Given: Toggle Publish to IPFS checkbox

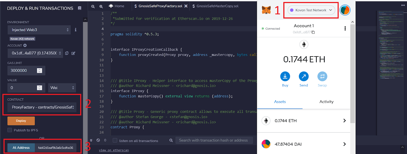Looking at the screenshot, I should pos(10,130).
